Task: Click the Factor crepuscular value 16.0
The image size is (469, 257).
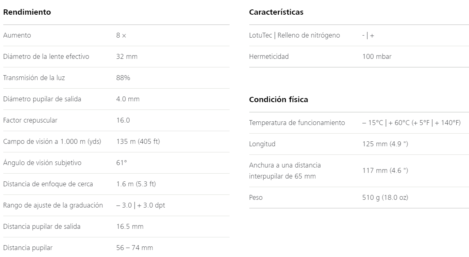Action: point(123,121)
